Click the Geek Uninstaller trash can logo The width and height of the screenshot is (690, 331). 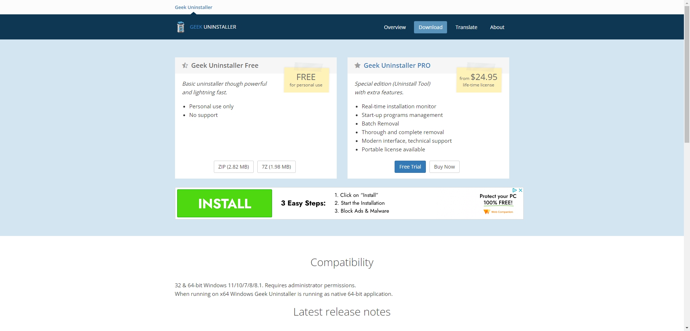181,27
